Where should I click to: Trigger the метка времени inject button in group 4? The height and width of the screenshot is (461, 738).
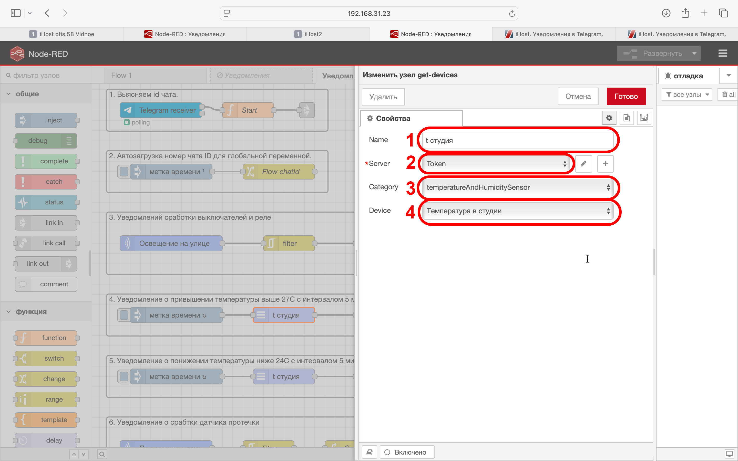click(124, 315)
